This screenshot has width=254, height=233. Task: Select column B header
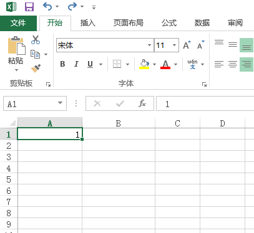pyautogui.click(x=119, y=123)
